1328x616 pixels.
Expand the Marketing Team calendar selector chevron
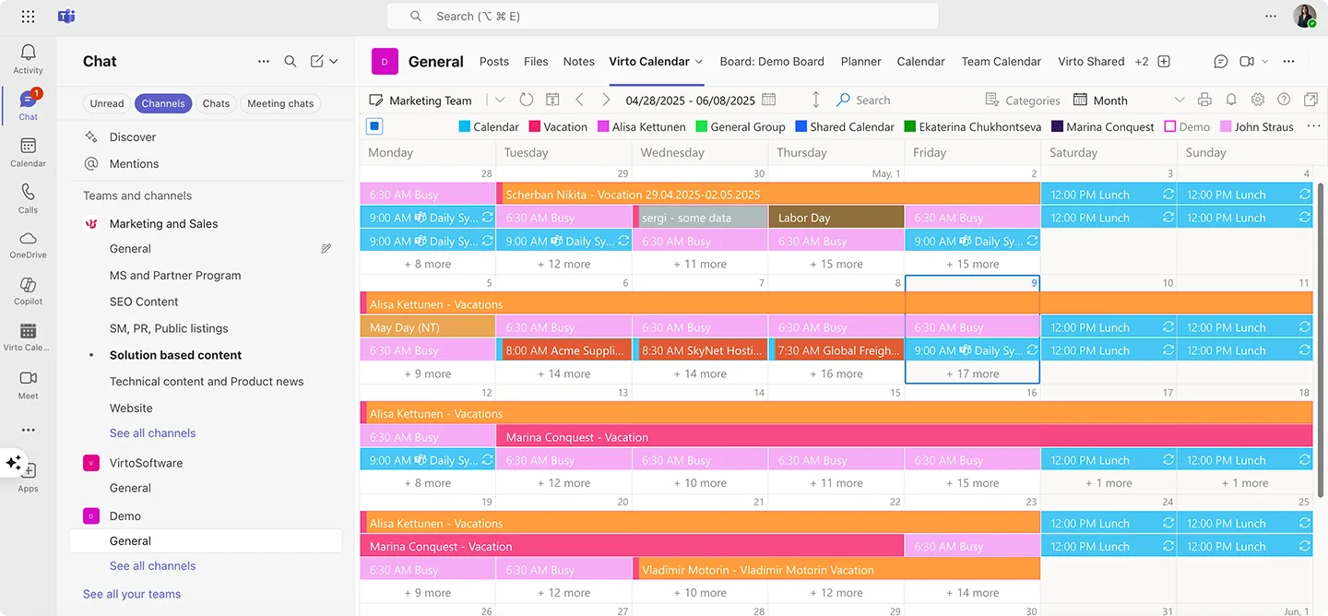(499, 100)
